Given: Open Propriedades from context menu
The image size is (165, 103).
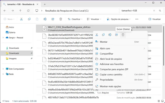Looking at the screenshot, I should click(107, 80).
